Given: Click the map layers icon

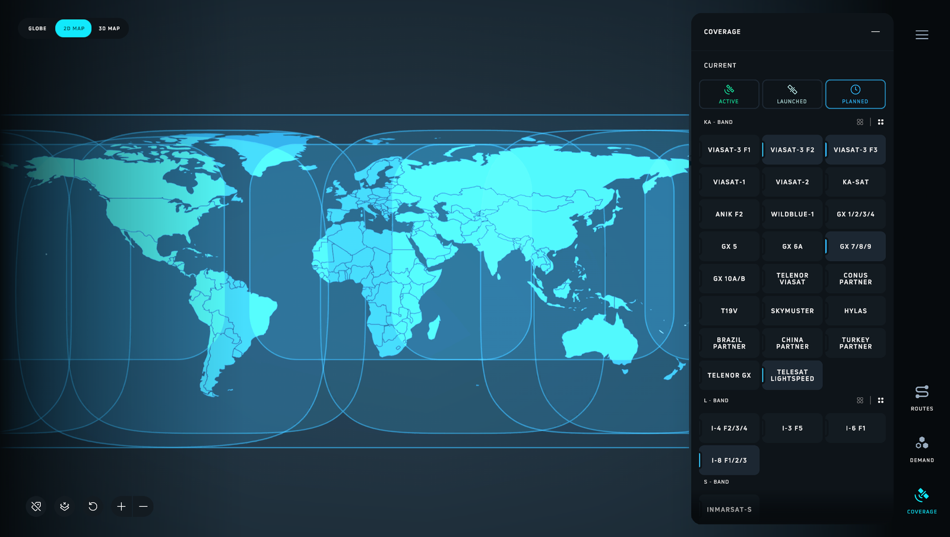Looking at the screenshot, I should click(65, 506).
